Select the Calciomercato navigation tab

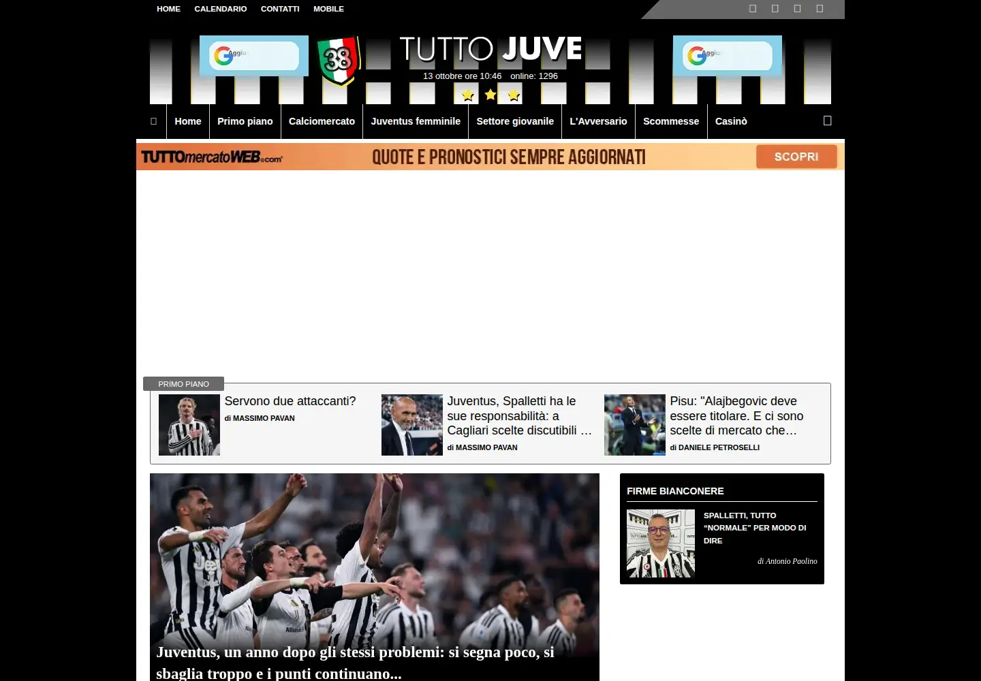322,121
